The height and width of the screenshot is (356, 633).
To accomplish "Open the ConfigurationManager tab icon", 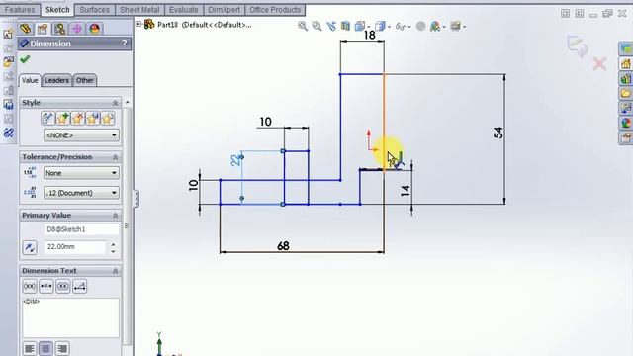I will (59, 29).
